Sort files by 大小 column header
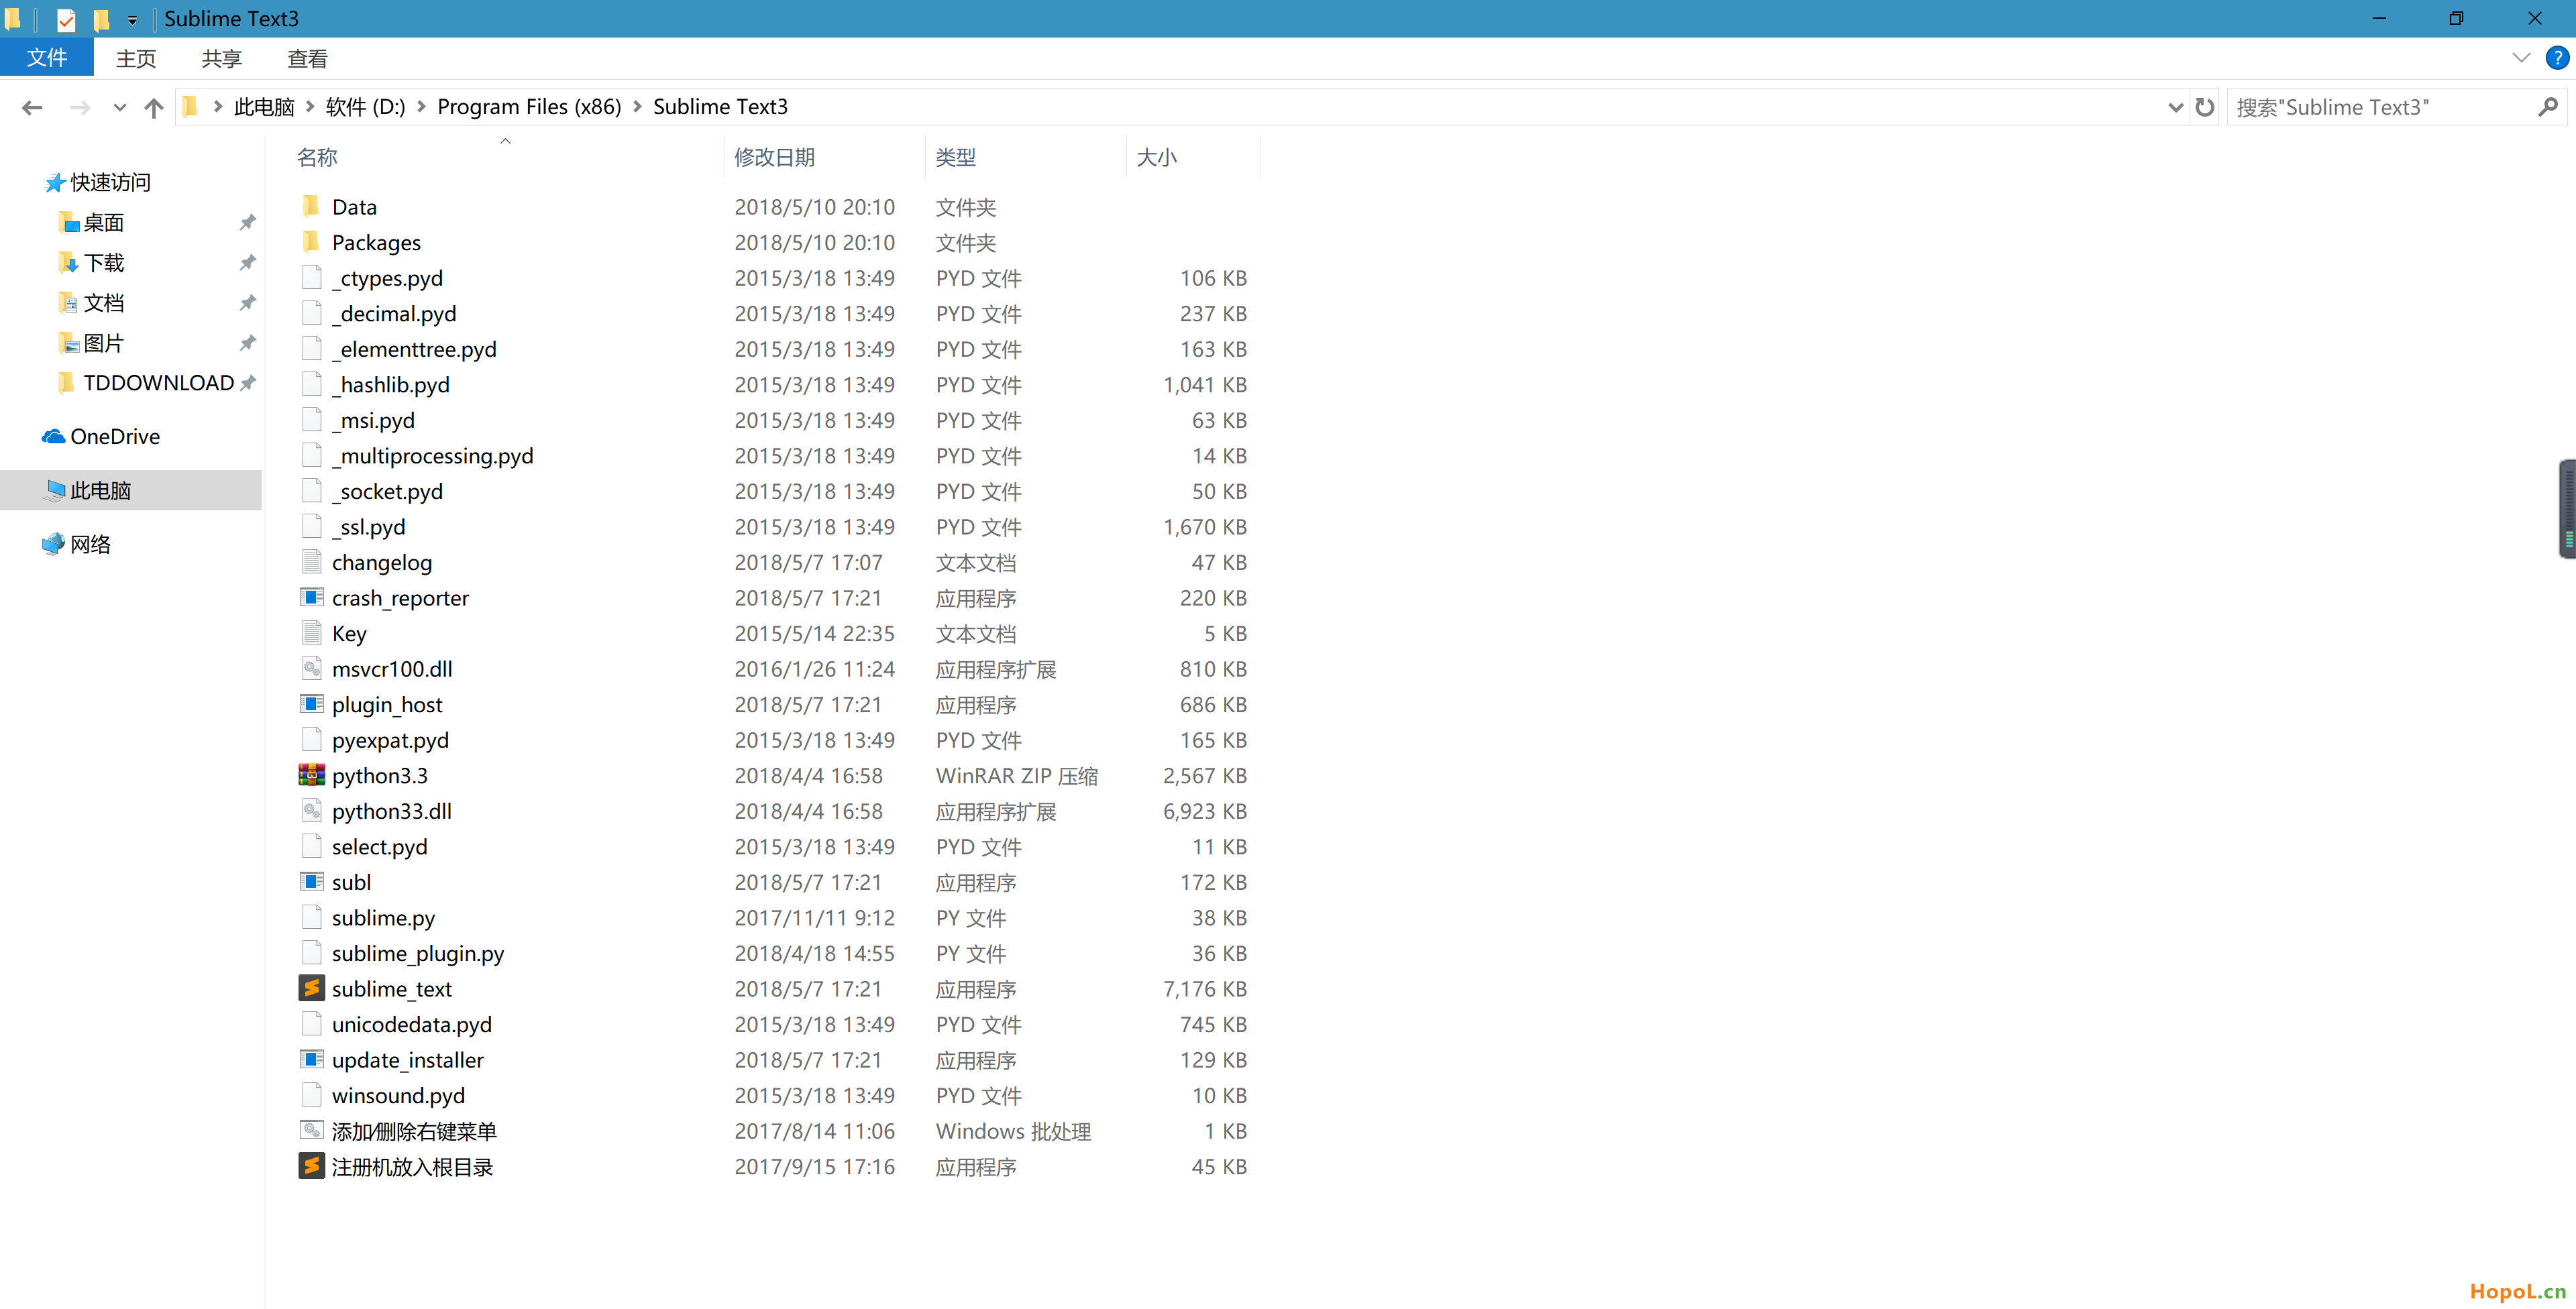 point(1157,157)
